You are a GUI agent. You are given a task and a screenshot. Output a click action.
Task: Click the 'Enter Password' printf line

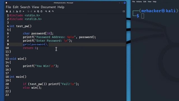click(x=48, y=41)
